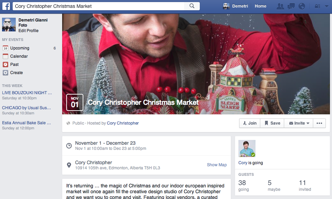Click the Join event button
The width and height of the screenshot is (332, 199).
pyautogui.click(x=250, y=123)
